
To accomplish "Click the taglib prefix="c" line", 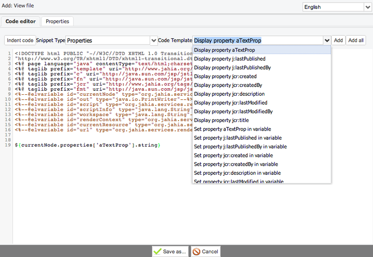I will (x=103, y=74).
